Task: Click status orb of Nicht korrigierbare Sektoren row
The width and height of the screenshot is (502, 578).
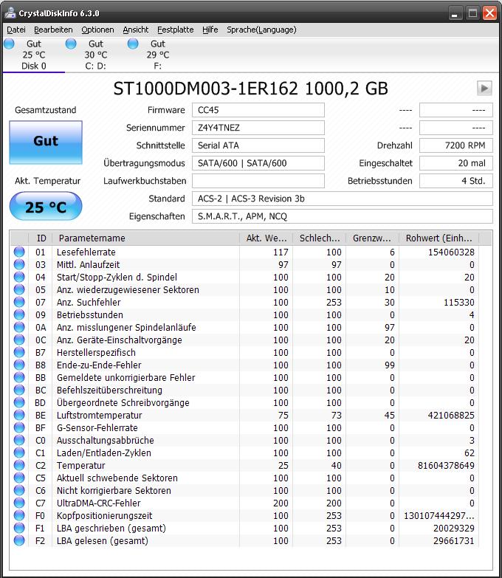Action: pos(19,490)
